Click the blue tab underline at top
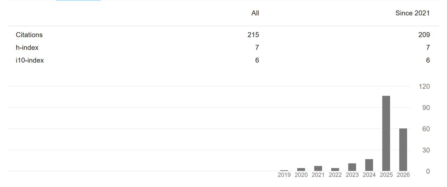This screenshot has width=447, height=187. click(78, 0)
